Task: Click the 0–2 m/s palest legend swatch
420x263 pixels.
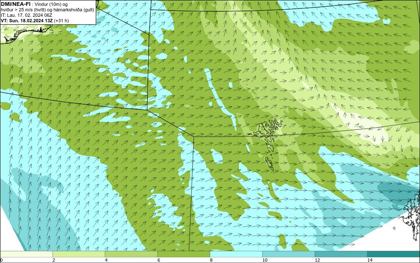Action: (x=26, y=254)
